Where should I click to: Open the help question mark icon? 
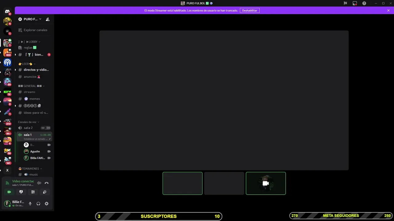click(364, 3)
